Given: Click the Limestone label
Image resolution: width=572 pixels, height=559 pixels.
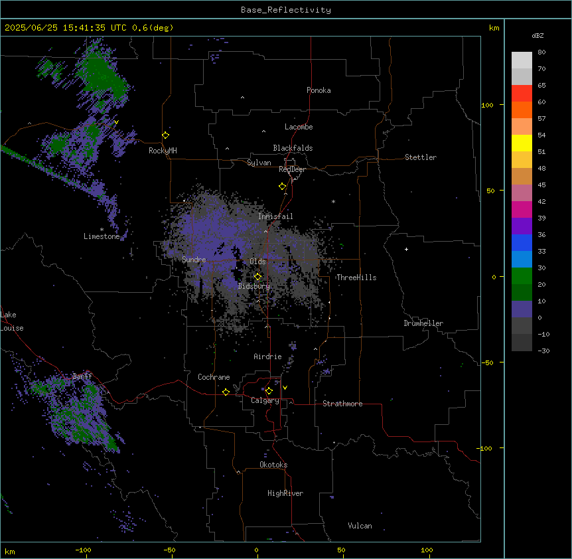Looking at the screenshot, I should tap(102, 236).
